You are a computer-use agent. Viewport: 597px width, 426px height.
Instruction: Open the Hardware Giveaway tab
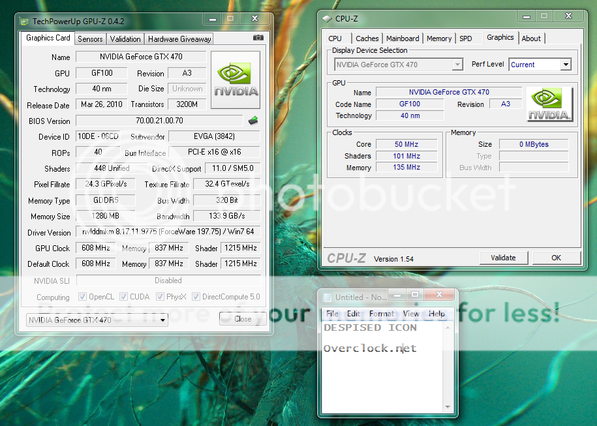pos(179,39)
